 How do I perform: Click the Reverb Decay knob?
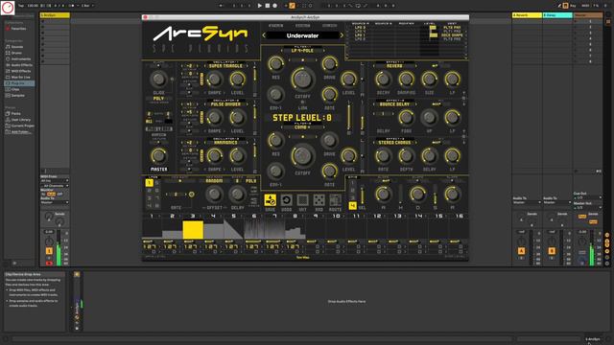pos(383,79)
